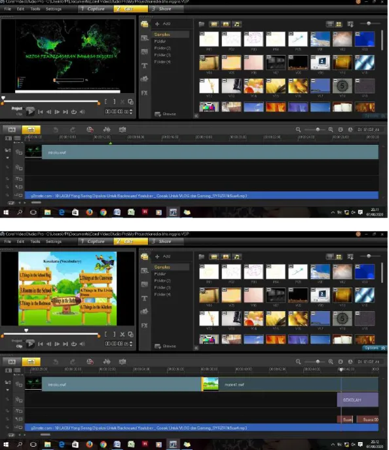Fit project in timeline icon, top window
The image size is (389, 450).
click(x=341, y=130)
